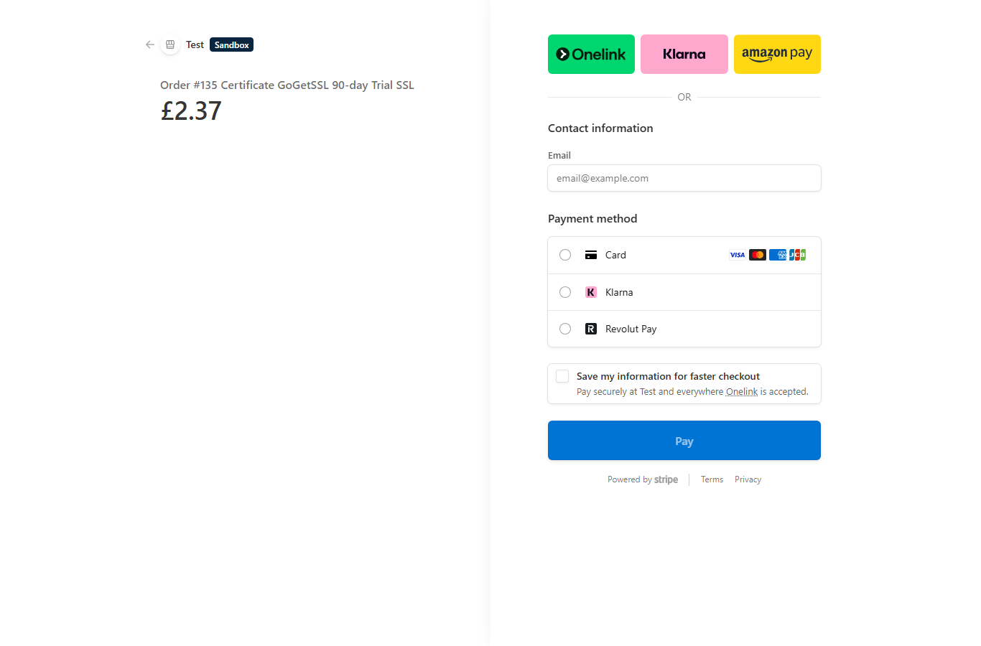Focus the Email input field
981x646 pixels.
tap(684, 178)
